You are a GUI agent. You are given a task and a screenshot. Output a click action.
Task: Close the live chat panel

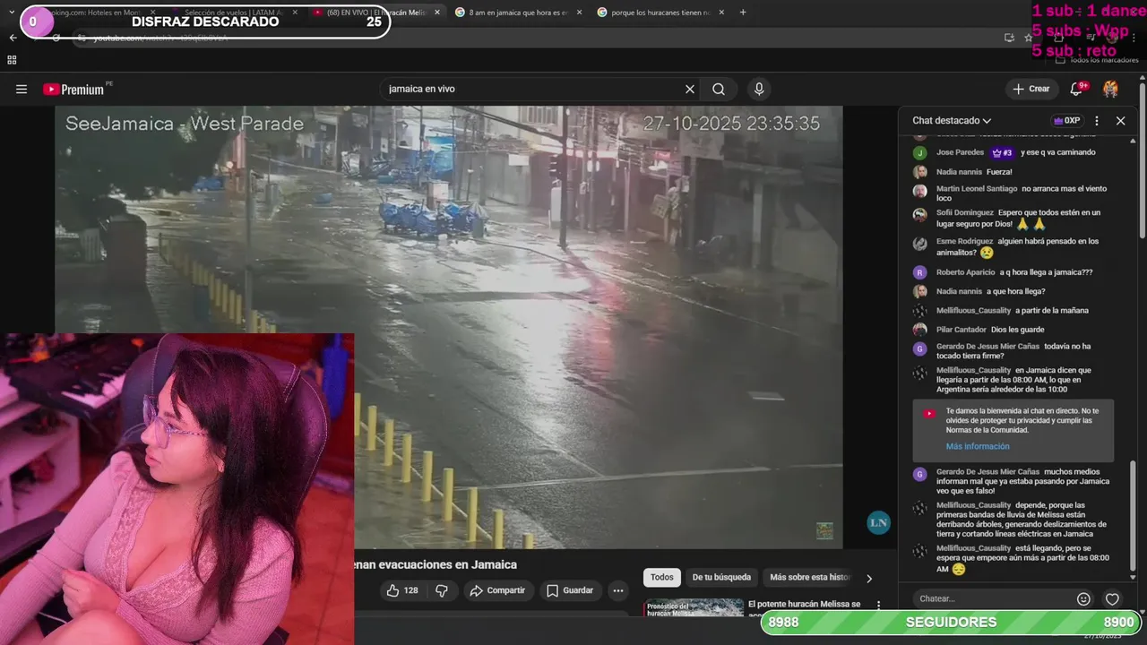pos(1120,120)
